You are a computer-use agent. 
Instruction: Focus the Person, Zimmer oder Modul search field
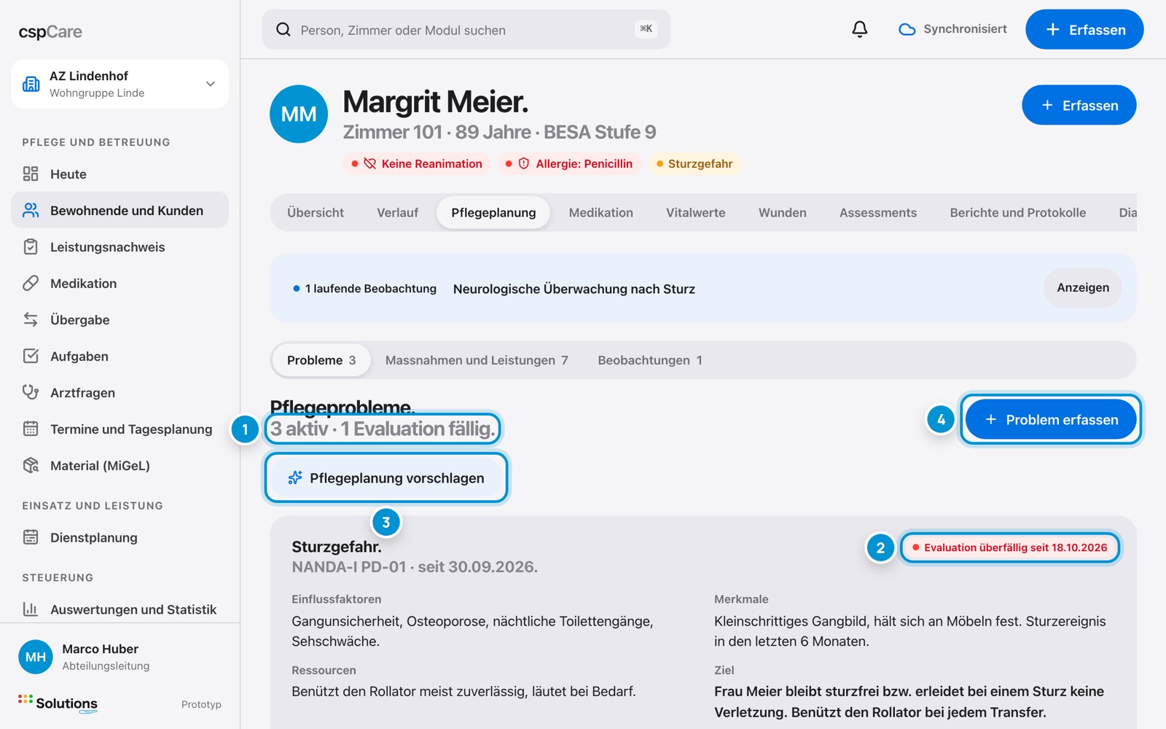466,29
